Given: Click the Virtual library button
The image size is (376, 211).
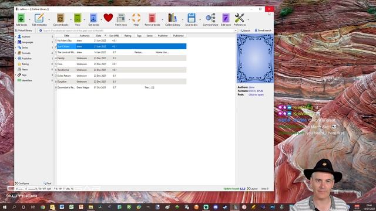Looking at the screenshot, I should coord(23,30).
